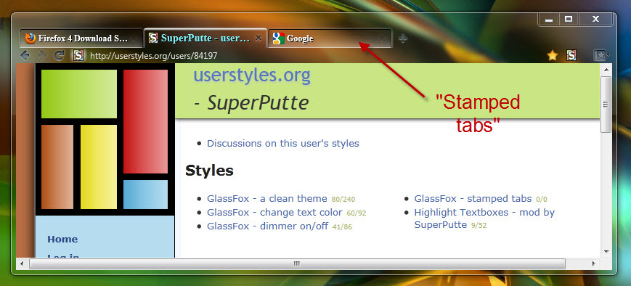The width and height of the screenshot is (631, 286).
Task: Maximize the browser window
Action: (x=569, y=20)
